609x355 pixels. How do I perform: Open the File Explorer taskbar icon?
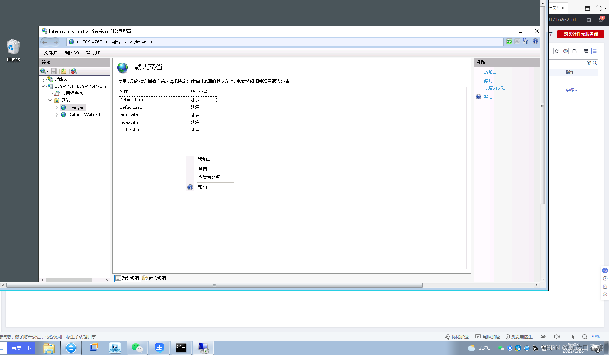pyautogui.click(x=49, y=348)
